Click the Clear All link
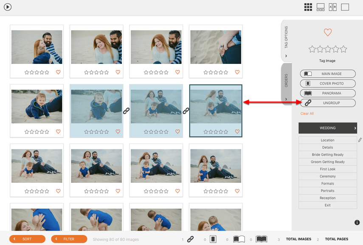Viewport: 363px width, 245px height. (307, 113)
